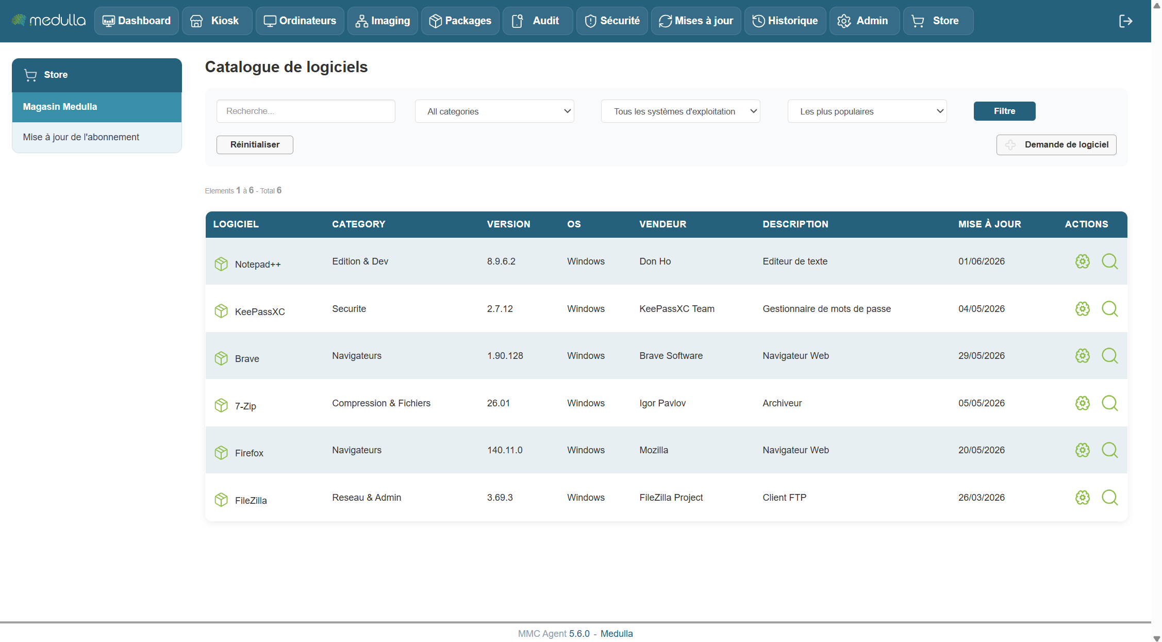This screenshot has height=642, width=1162.
Task: Open the Dashboard menu
Action: [x=137, y=21]
